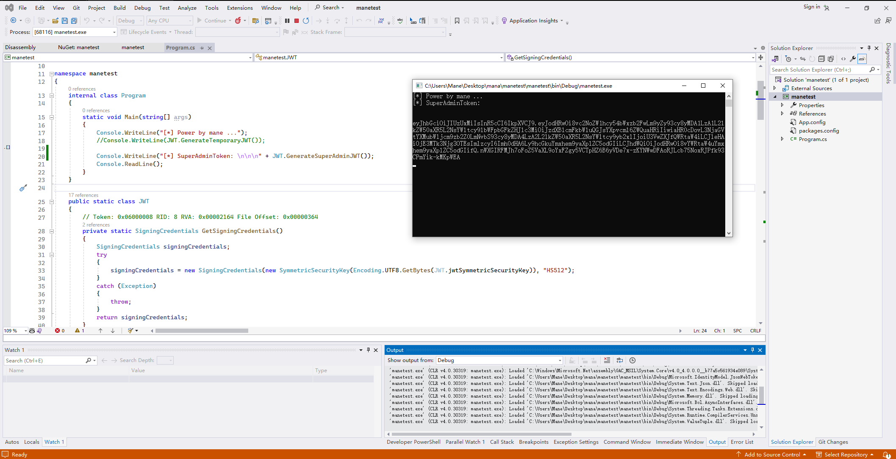This screenshot has width=896, height=459.
Task: Open the Debug menu
Action: click(x=142, y=8)
